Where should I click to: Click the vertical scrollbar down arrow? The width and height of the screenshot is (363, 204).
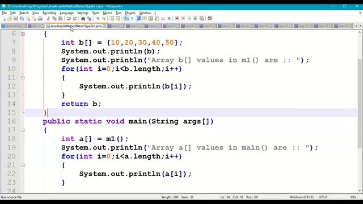click(360, 190)
